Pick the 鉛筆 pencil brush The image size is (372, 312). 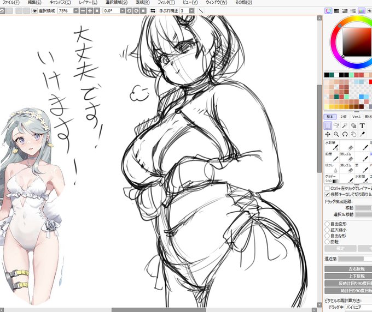pyautogui.click(x=332, y=157)
